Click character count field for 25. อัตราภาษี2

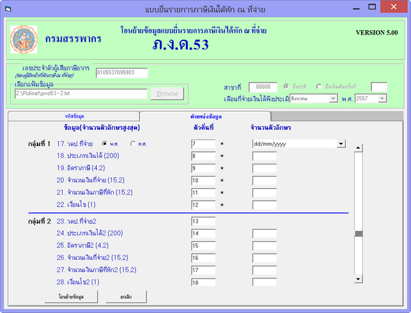pos(264,246)
